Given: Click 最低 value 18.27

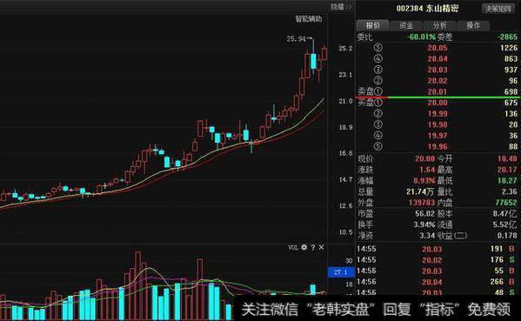Looking at the screenshot, I should click(x=507, y=181).
